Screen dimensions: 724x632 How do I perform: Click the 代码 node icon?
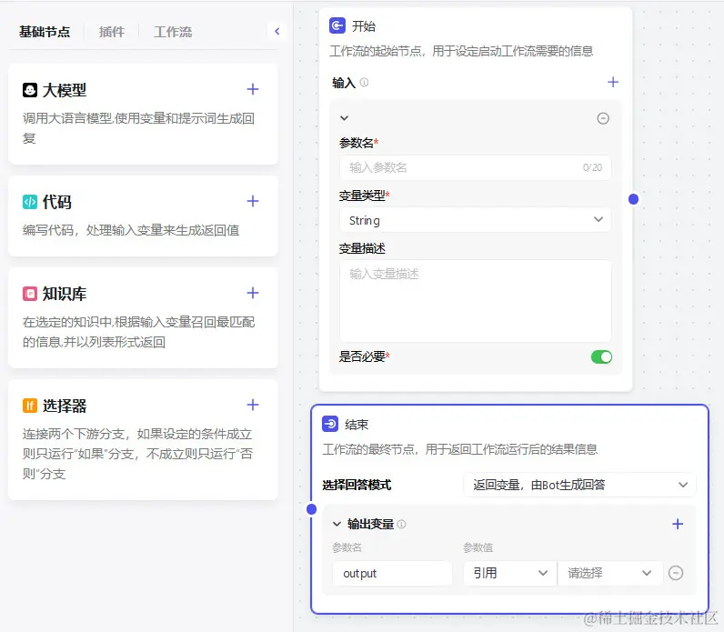point(30,202)
